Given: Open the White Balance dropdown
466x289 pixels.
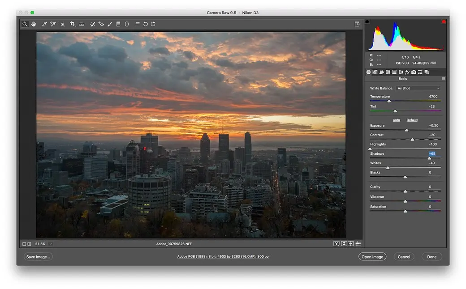Looking at the screenshot, I should point(419,88).
